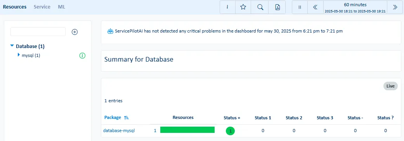
Task: Export dashboard using the PDF icon
Action: (x=277, y=7)
